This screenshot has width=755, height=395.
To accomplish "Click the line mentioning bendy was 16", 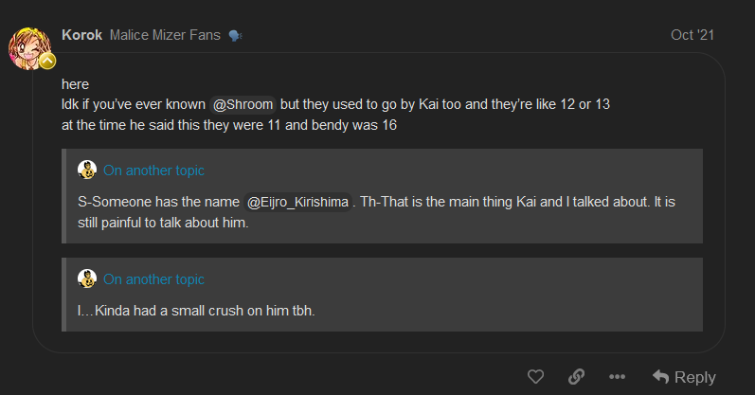I will point(227,123).
